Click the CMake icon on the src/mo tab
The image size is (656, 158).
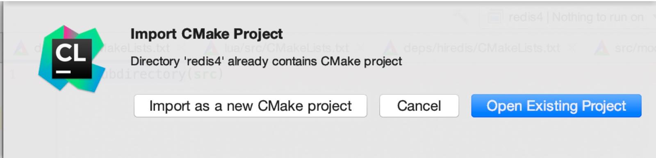[x=602, y=48]
